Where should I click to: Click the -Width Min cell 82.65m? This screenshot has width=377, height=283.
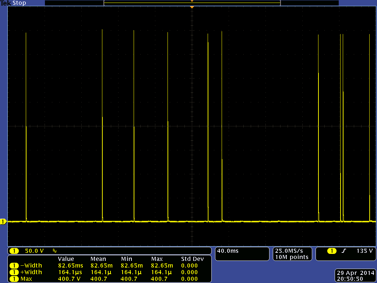pyautogui.click(x=132, y=266)
